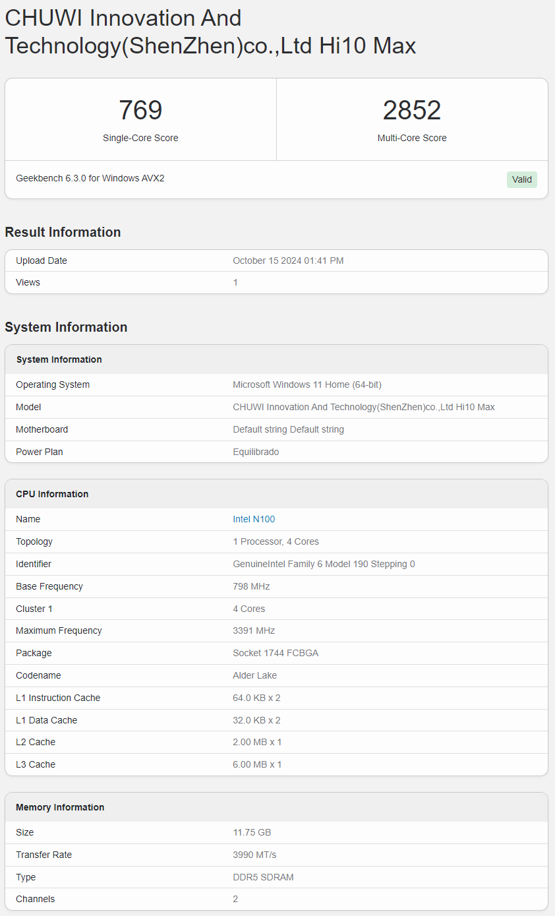Click the L1 Data Cache label

(46, 720)
